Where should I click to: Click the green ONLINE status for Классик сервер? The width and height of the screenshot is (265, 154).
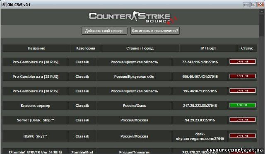pyautogui.click(x=242, y=105)
